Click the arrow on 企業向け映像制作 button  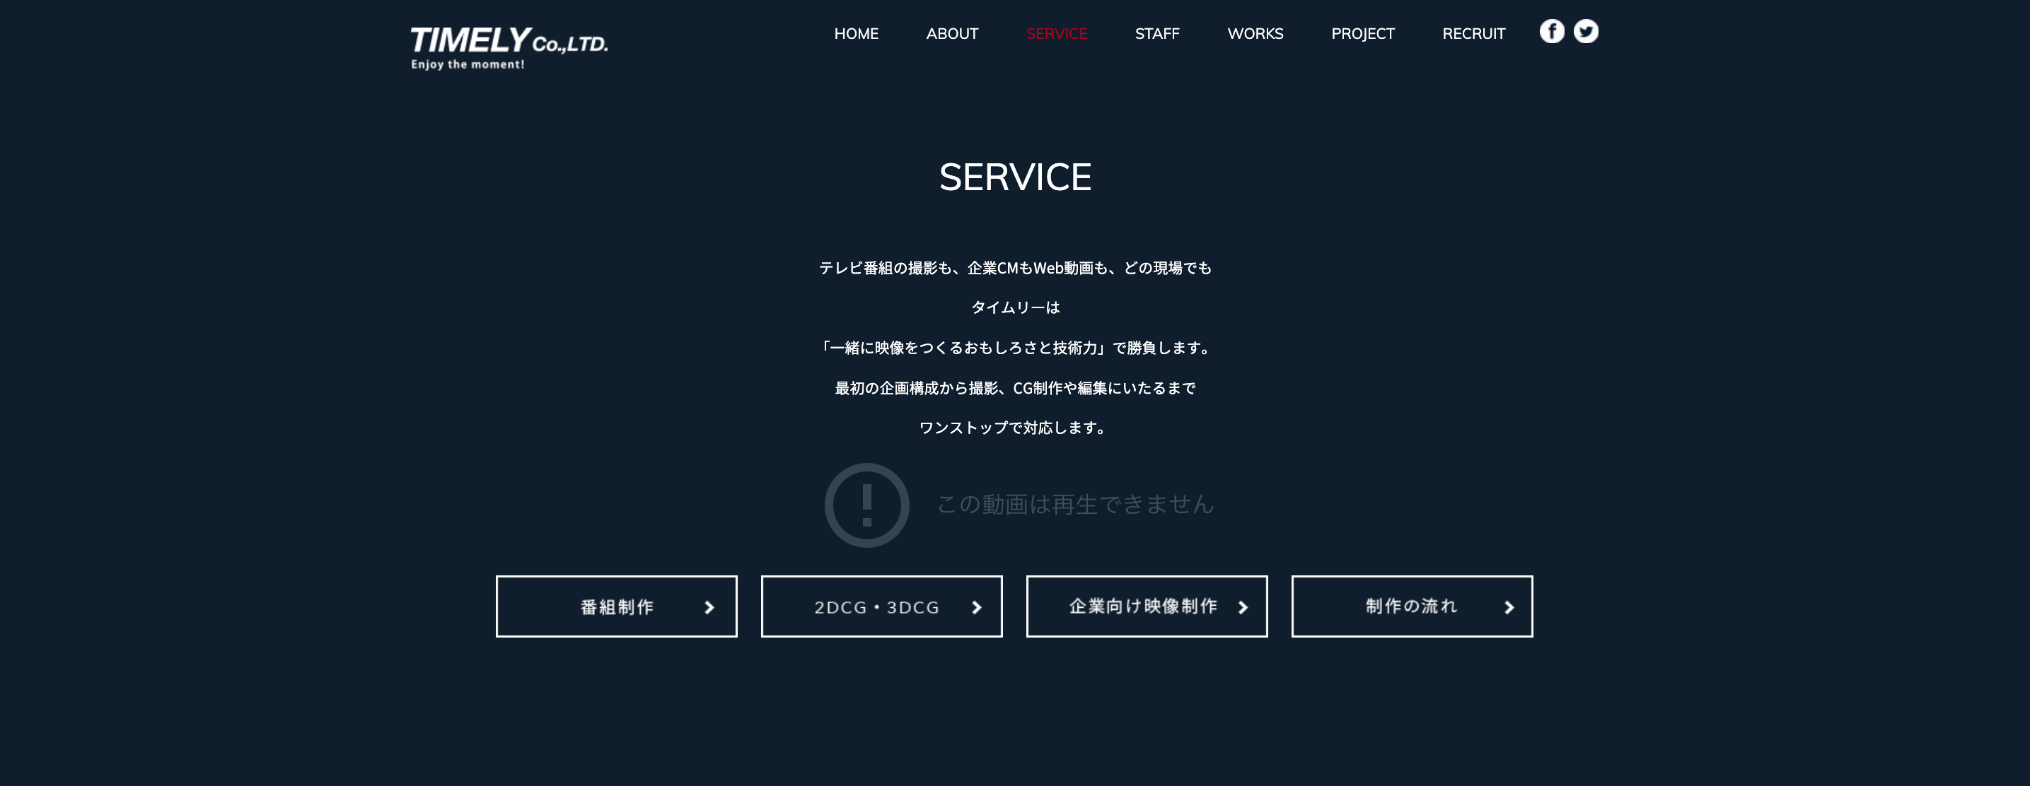1243,607
